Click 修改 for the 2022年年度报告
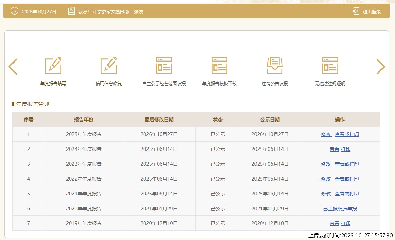This screenshot has width=395, height=240. pos(326,179)
